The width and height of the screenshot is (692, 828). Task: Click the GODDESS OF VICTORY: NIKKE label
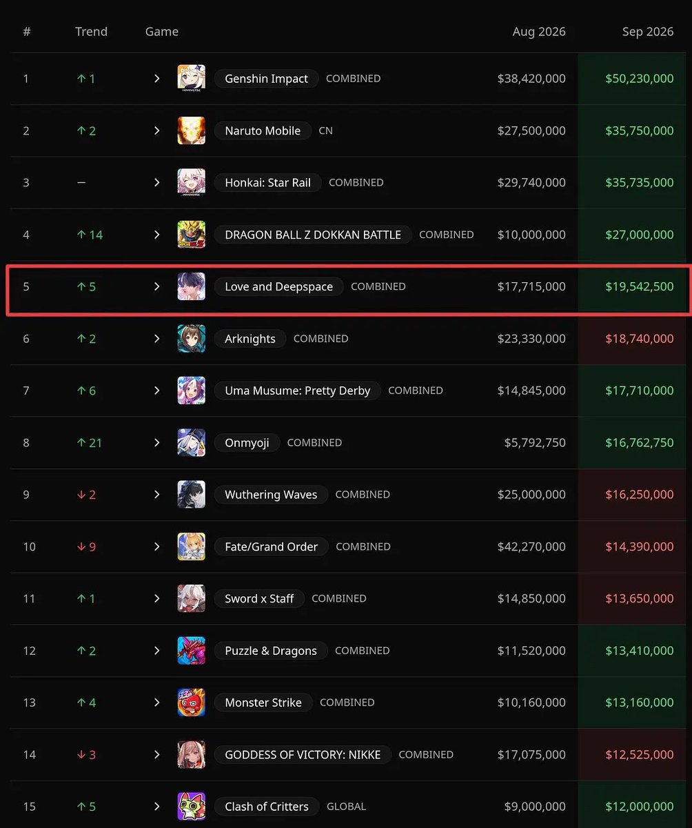tap(303, 755)
